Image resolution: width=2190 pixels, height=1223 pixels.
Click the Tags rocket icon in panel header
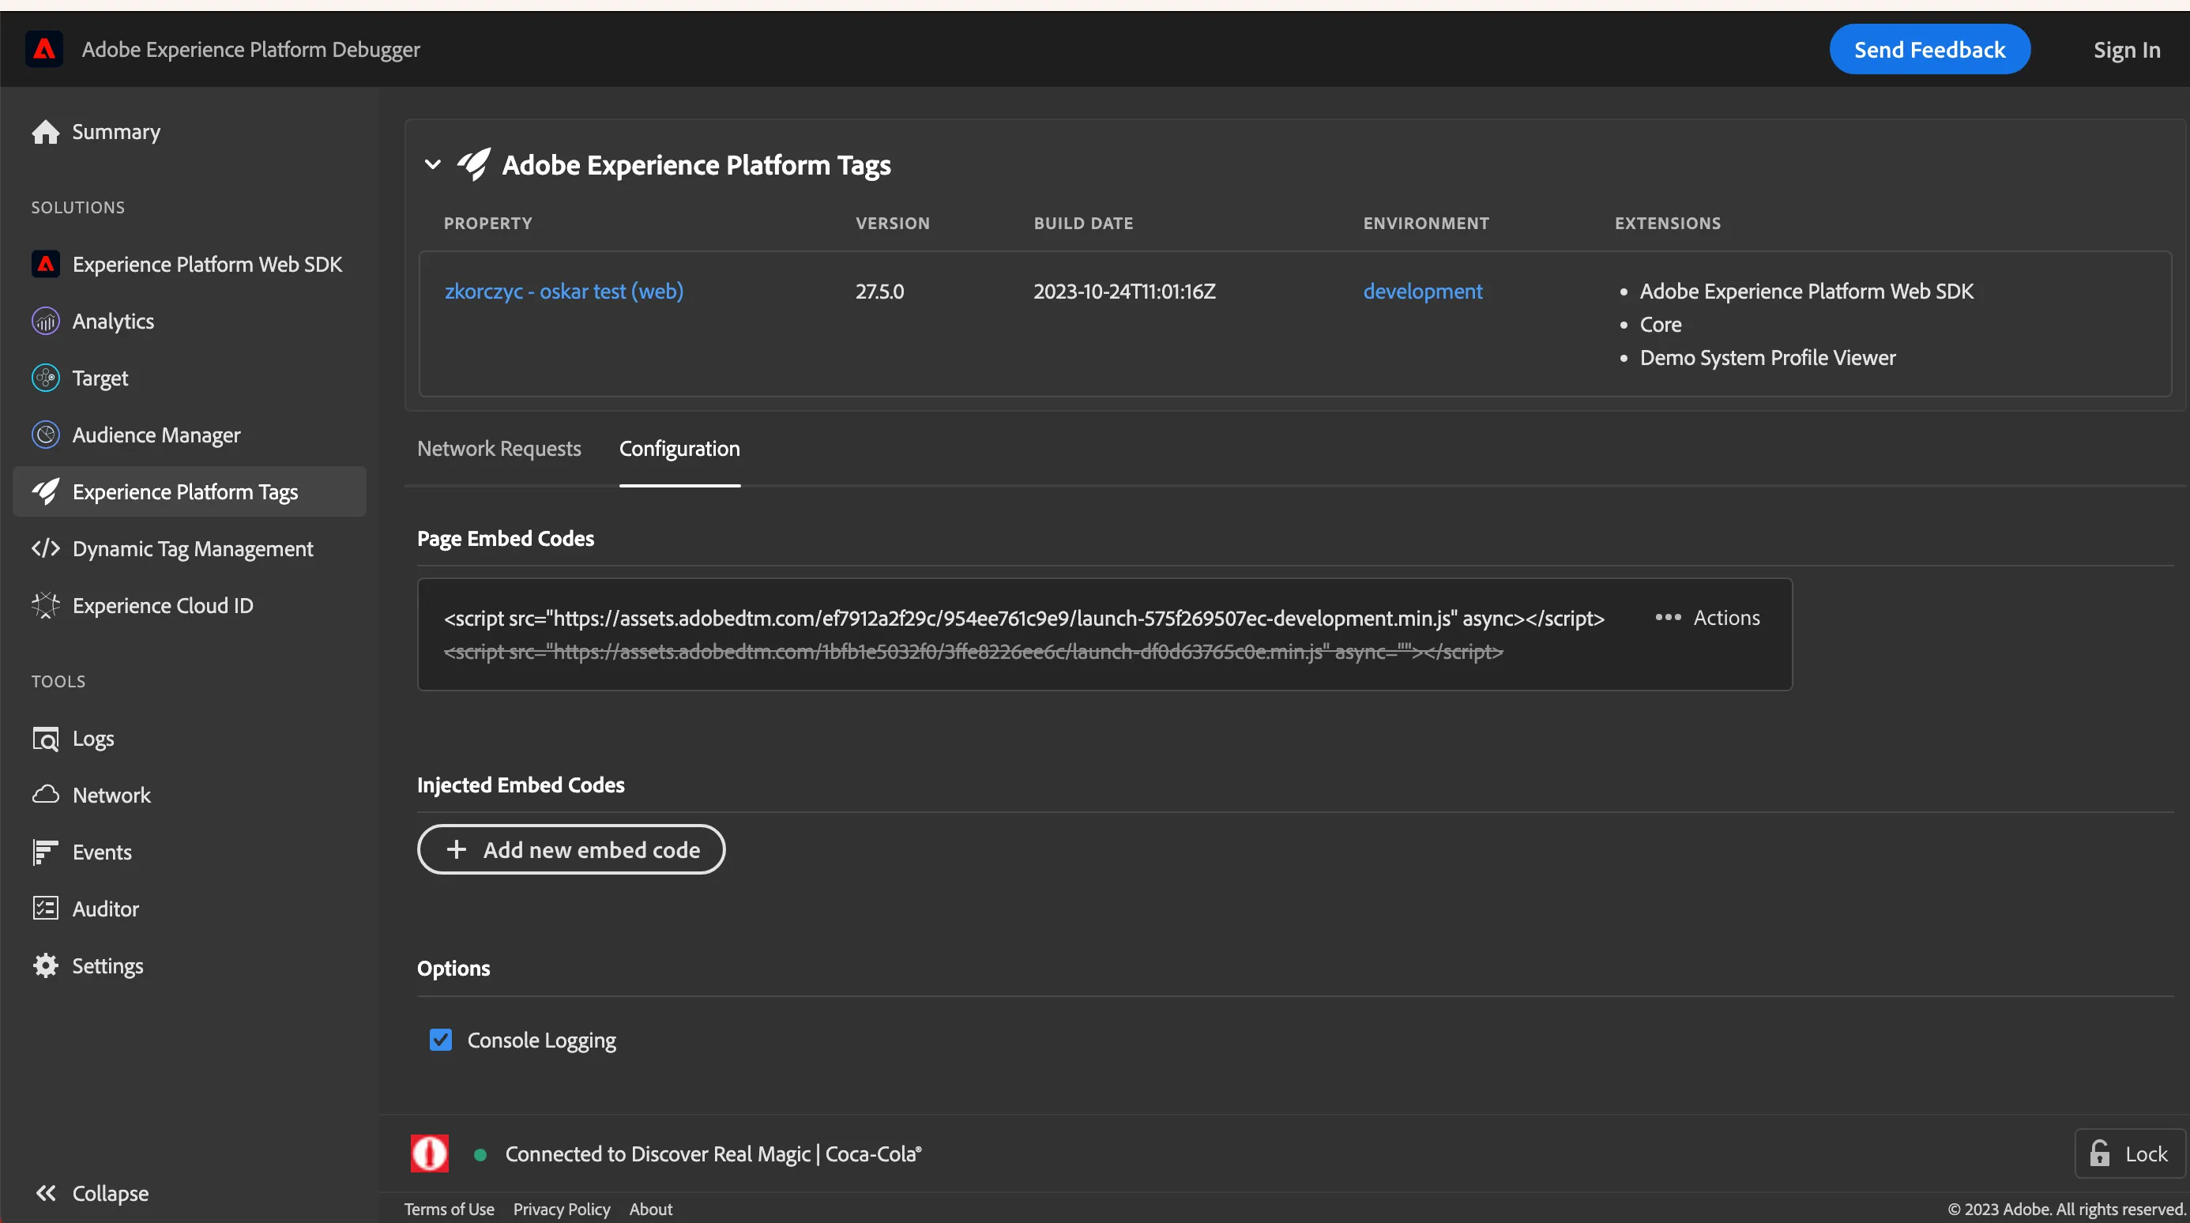pyautogui.click(x=473, y=164)
